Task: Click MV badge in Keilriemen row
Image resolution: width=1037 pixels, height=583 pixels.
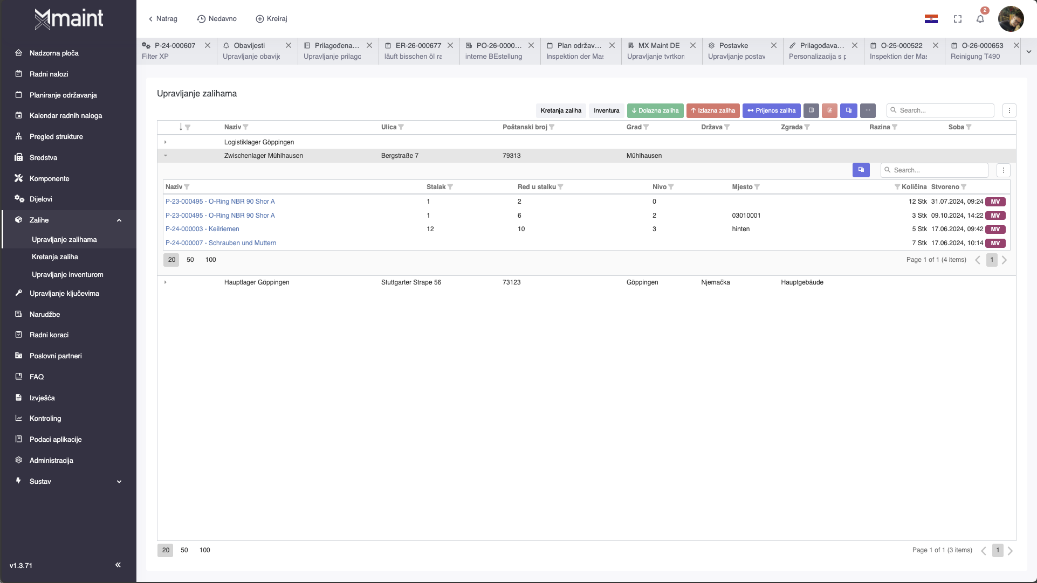Action: [x=995, y=229]
